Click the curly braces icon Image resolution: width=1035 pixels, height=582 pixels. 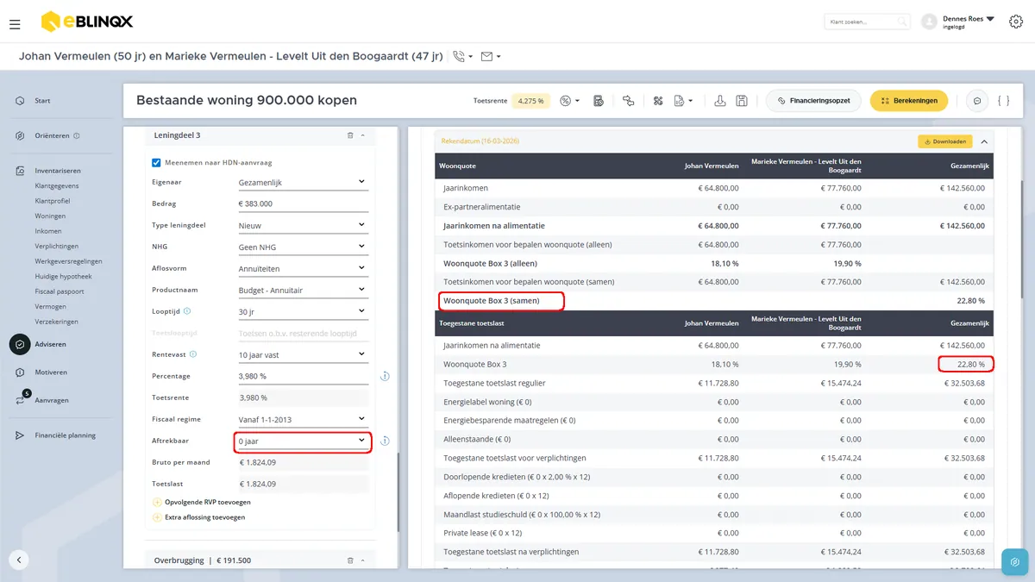(x=1003, y=101)
